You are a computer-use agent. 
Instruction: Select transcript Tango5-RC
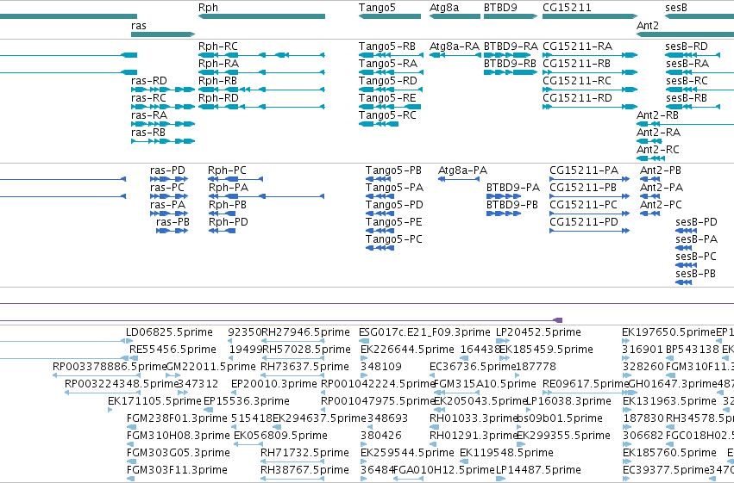[x=379, y=124]
